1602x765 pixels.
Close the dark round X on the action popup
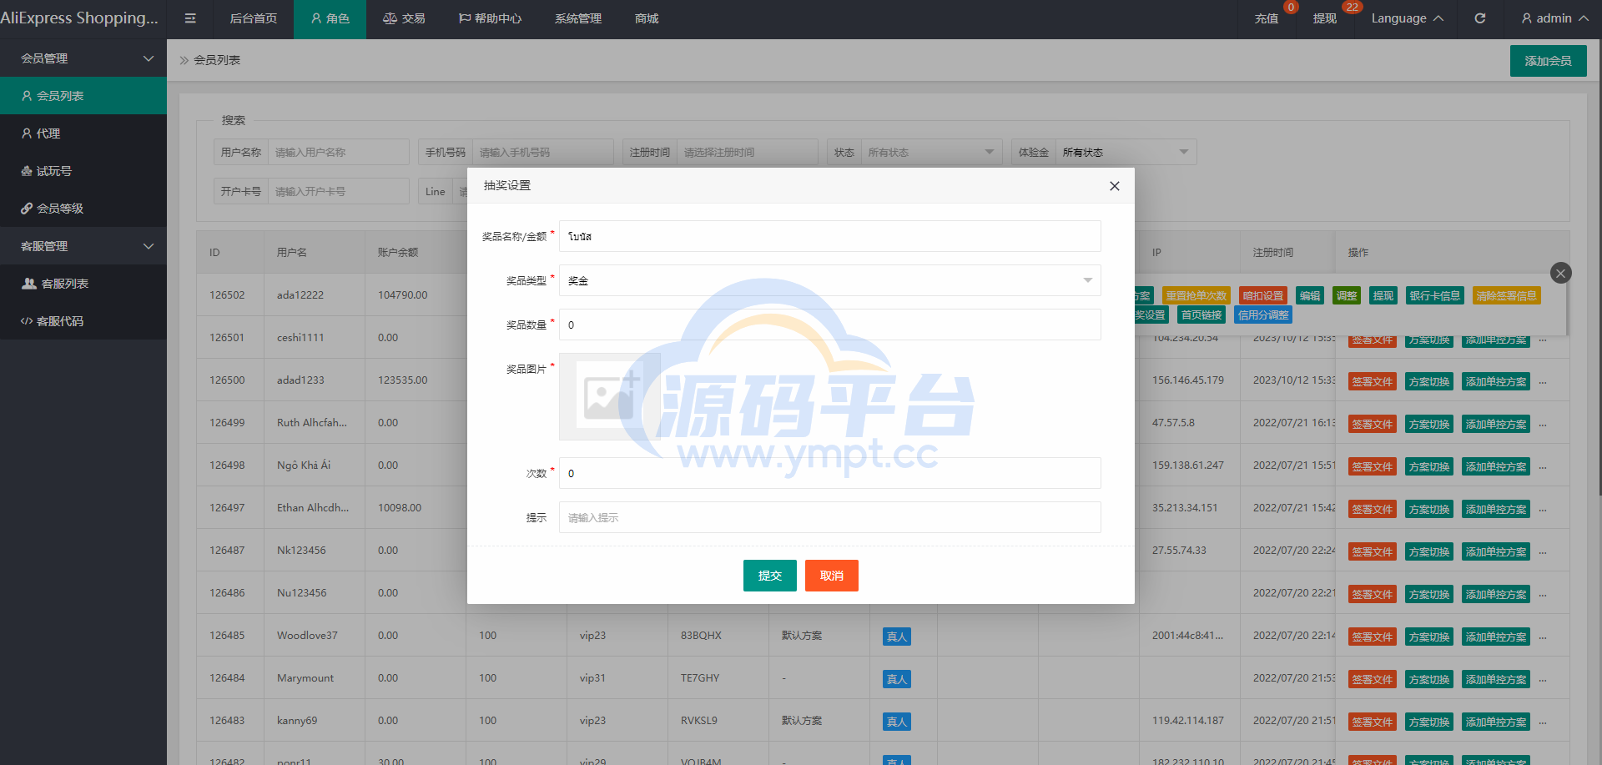[x=1560, y=273]
